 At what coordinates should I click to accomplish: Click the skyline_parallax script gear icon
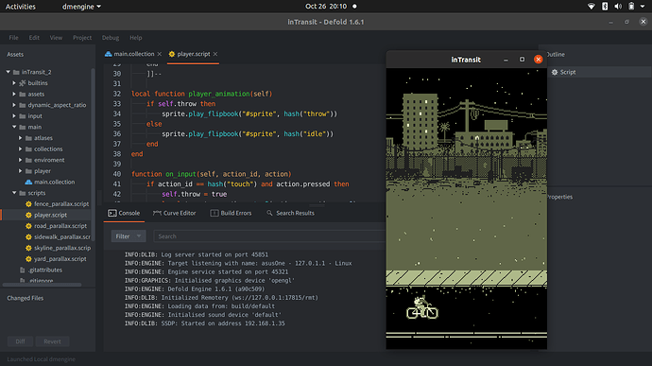click(x=28, y=248)
